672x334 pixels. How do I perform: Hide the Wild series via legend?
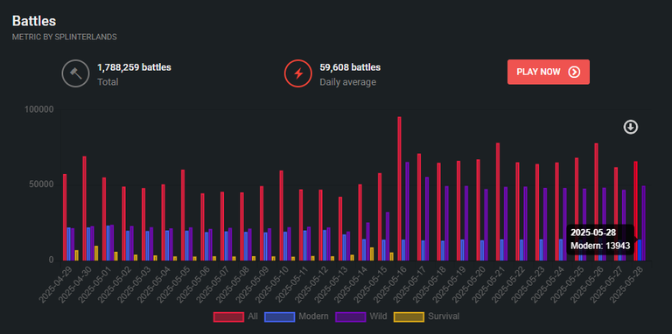pos(361,317)
